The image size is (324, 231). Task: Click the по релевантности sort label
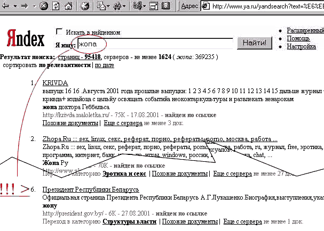(65, 65)
